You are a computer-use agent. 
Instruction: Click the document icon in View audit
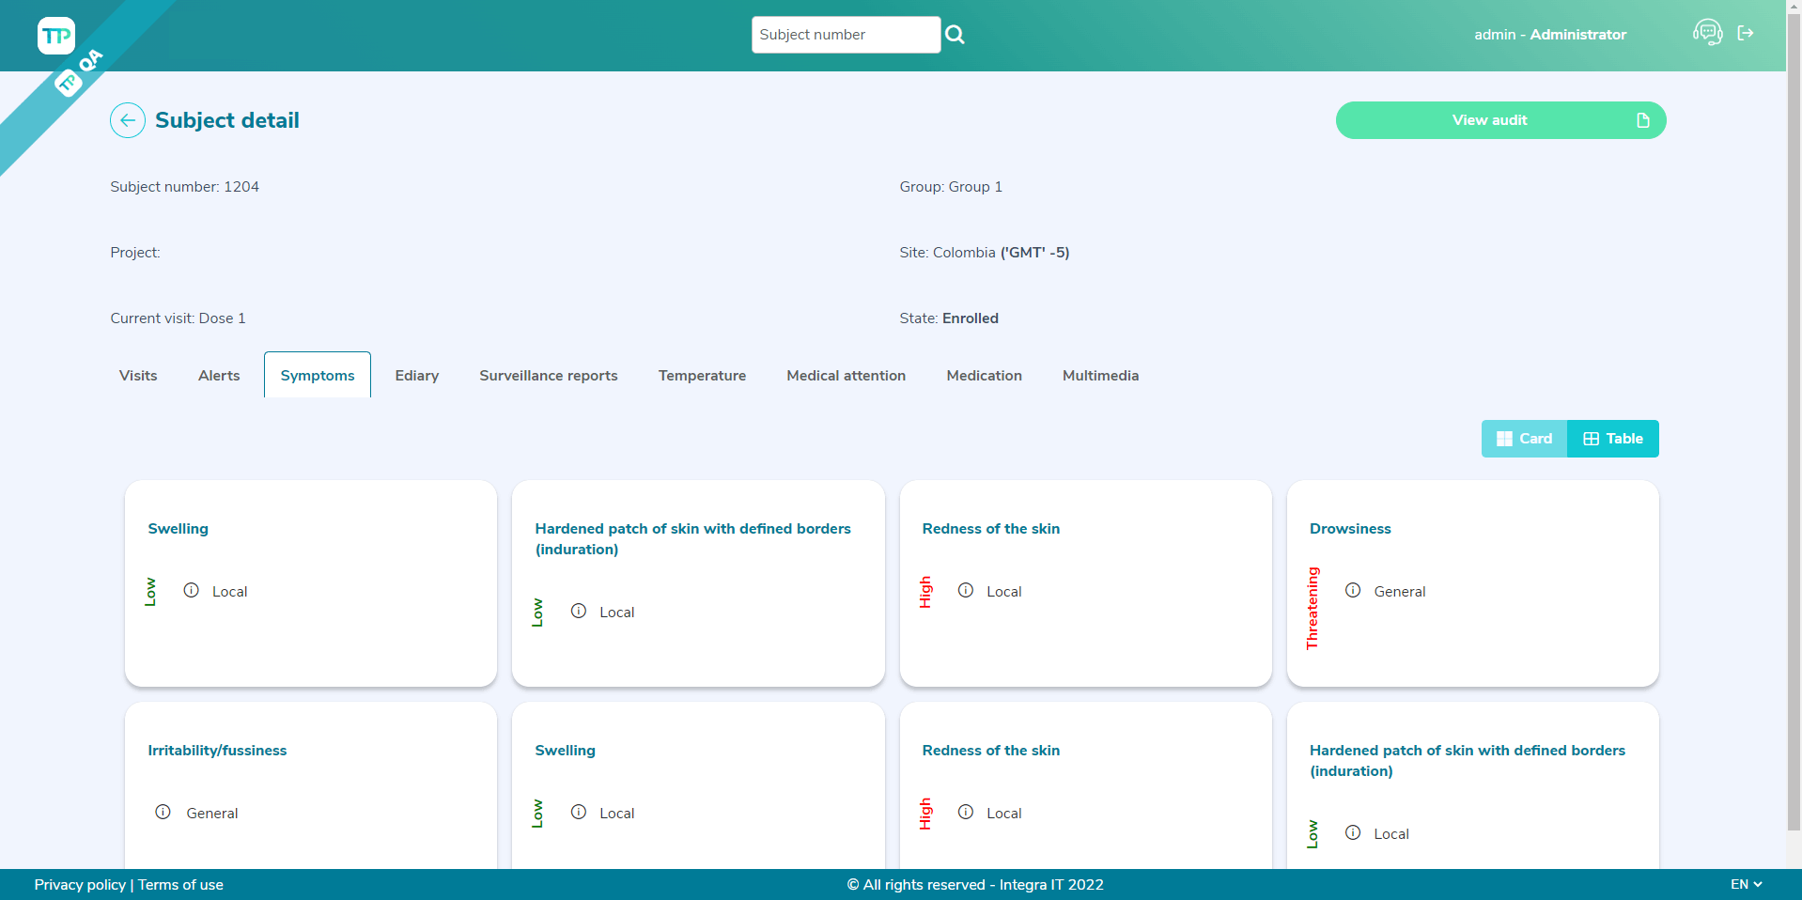click(1643, 120)
